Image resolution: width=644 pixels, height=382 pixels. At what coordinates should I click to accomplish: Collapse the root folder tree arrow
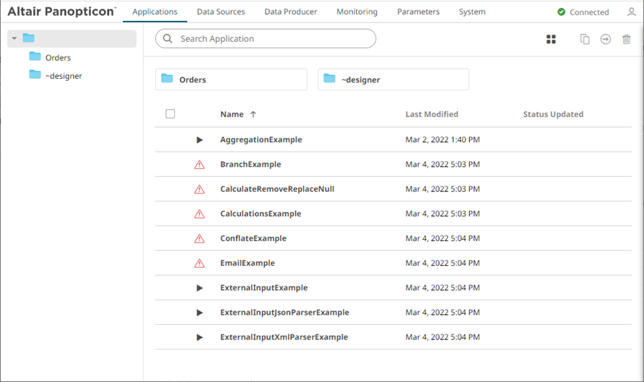(14, 38)
